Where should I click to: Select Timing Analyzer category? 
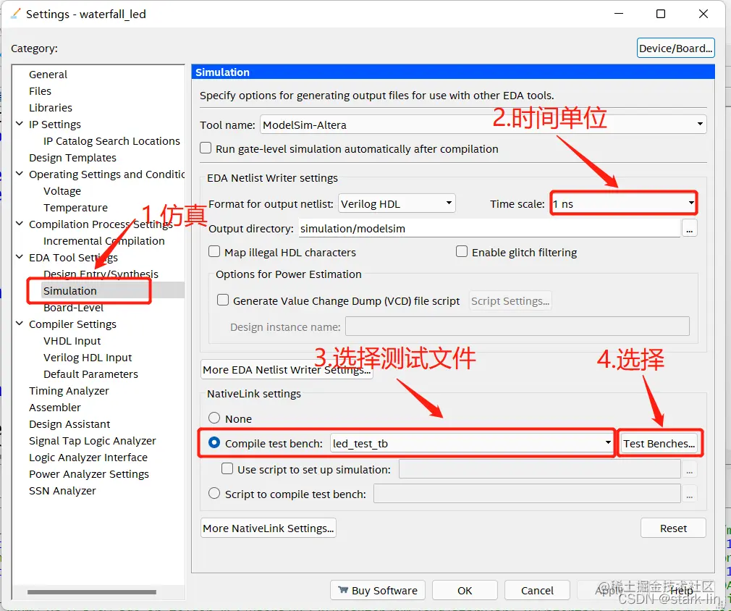tap(69, 391)
